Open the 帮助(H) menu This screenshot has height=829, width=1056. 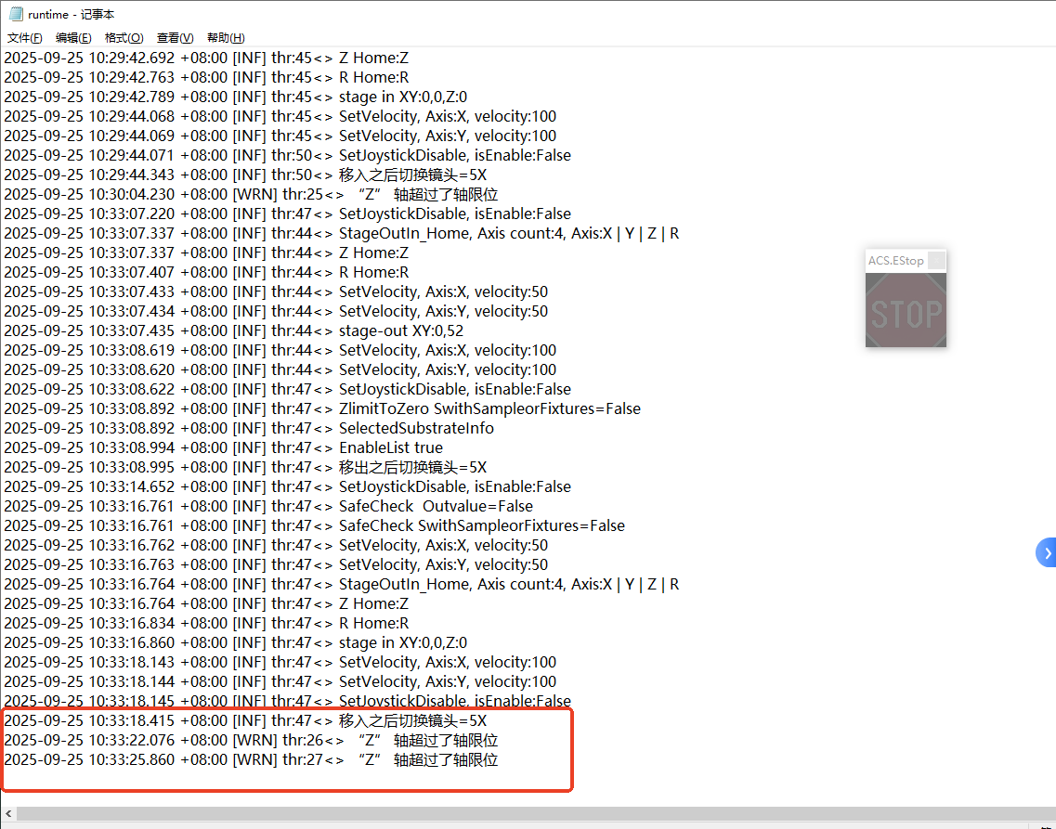coord(226,38)
